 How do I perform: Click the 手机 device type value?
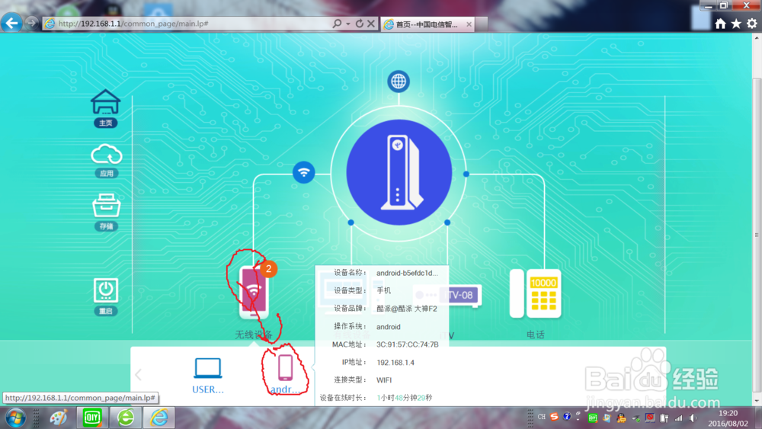click(x=384, y=290)
